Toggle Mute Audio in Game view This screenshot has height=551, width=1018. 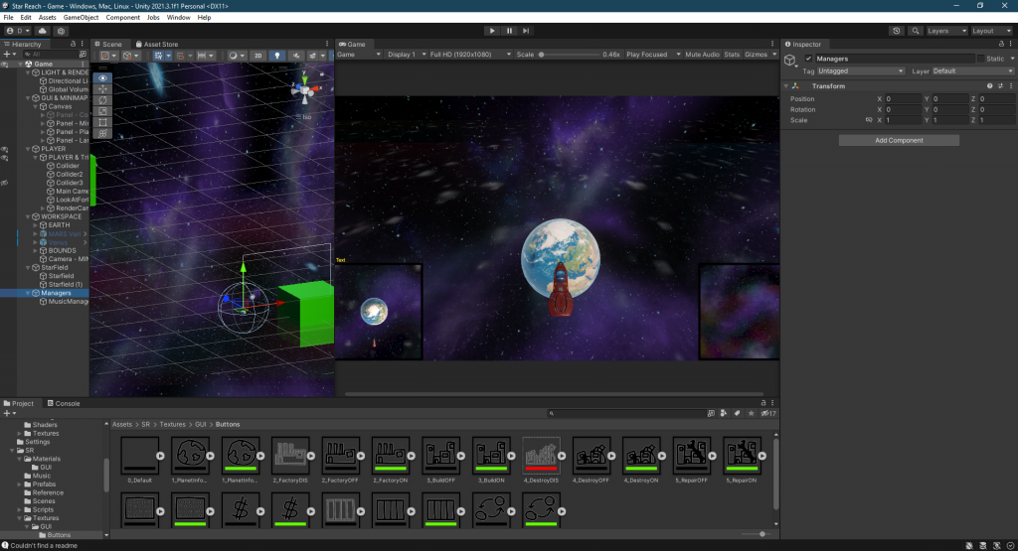click(702, 55)
